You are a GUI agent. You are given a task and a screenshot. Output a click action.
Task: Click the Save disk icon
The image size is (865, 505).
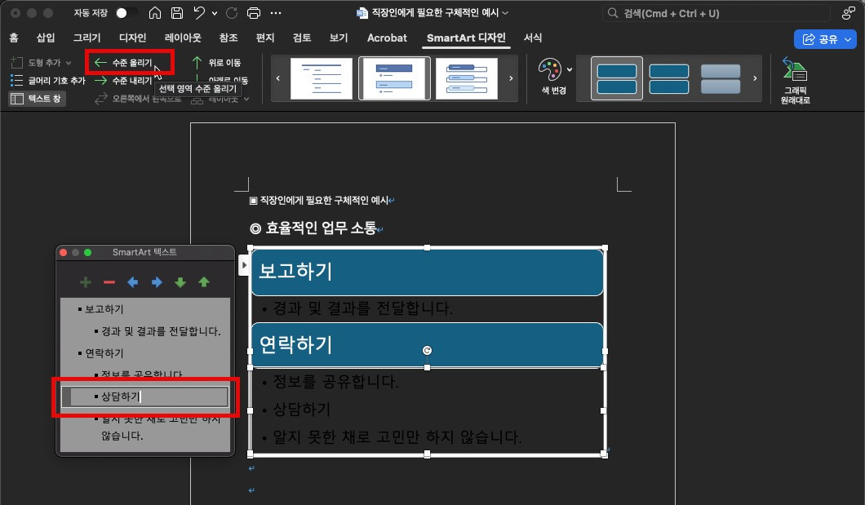[x=177, y=13]
